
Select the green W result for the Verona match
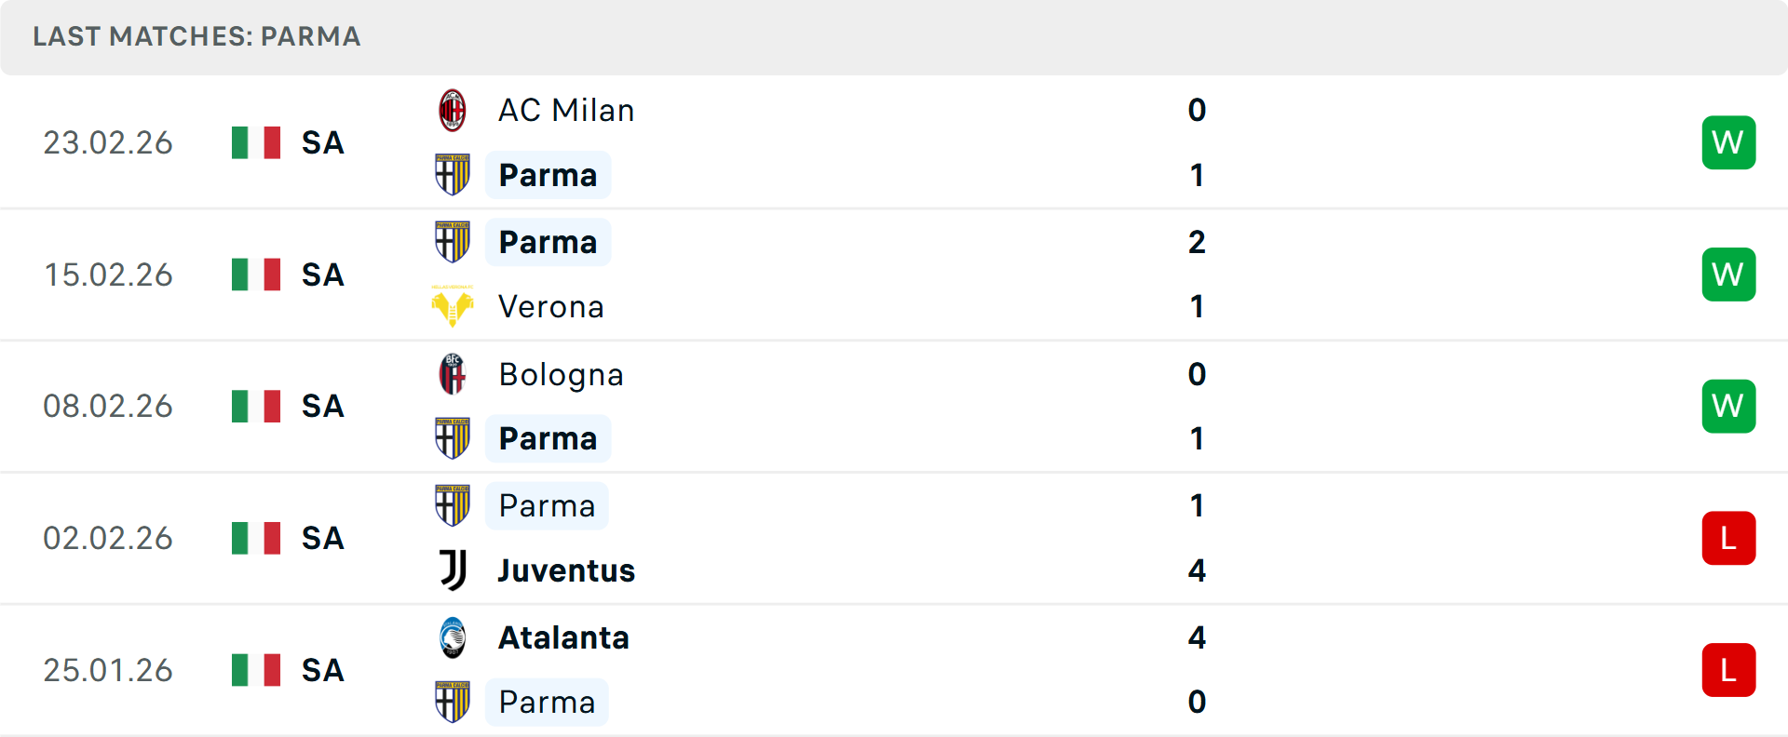coord(1728,274)
